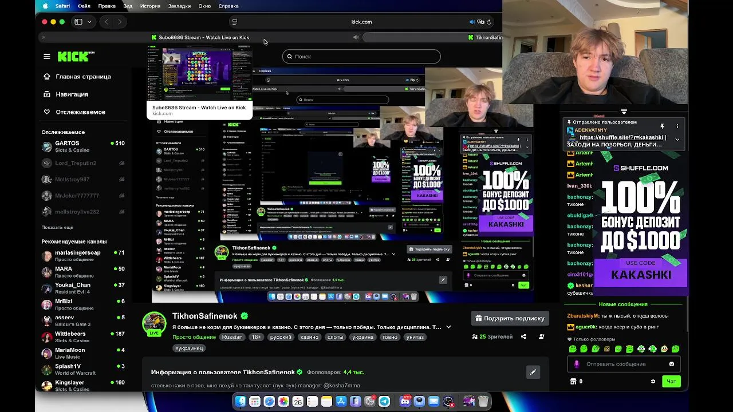Screen dimensions: 733x412
Task: Open Навигация in the sidebar
Action: (x=65, y=94)
